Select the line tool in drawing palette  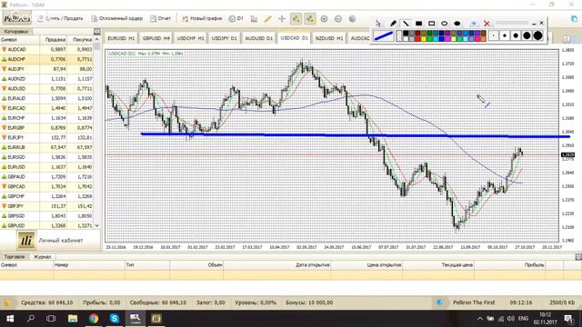(x=406, y=24)
